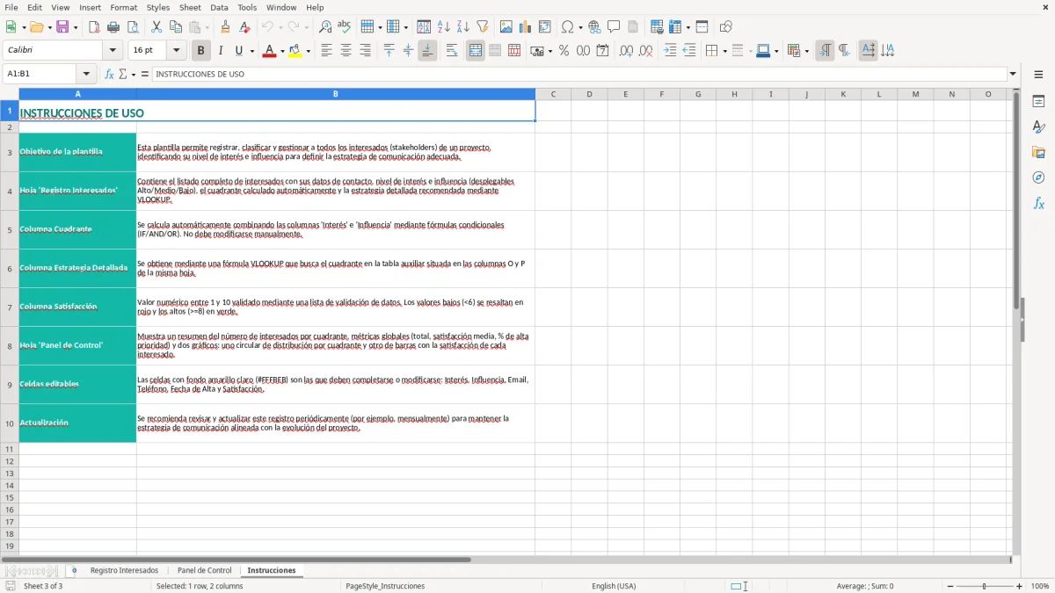Clear direct formatting
The height and width of the screenshot is (593, 1055).
244,27
